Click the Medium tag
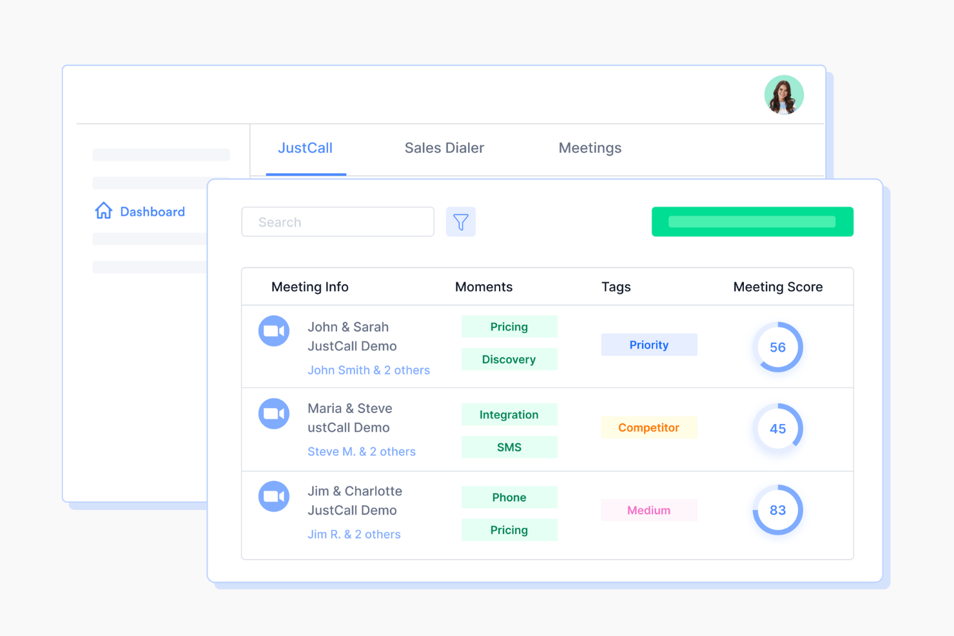 click(x=649, y=510)
